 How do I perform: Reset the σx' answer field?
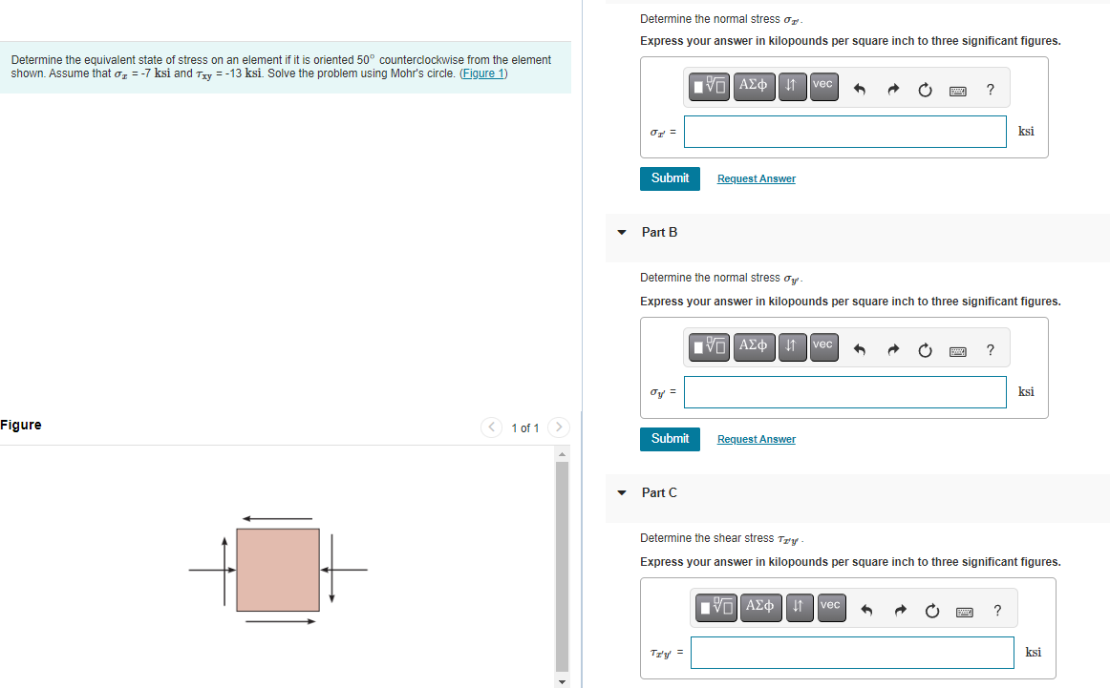coord(926,90)
